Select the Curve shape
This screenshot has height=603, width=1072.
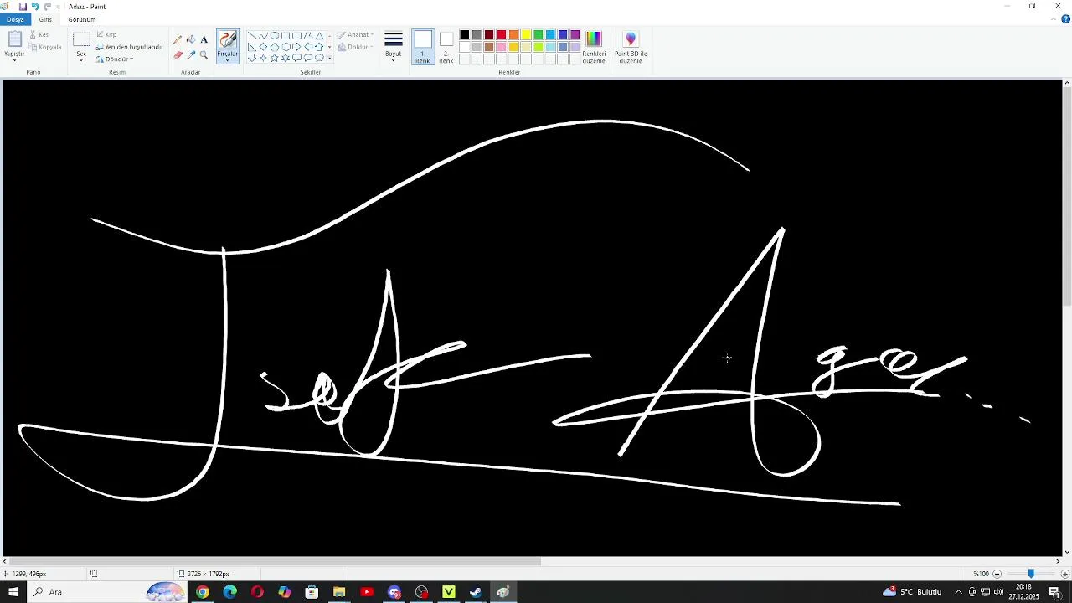(x=263, y=35)
